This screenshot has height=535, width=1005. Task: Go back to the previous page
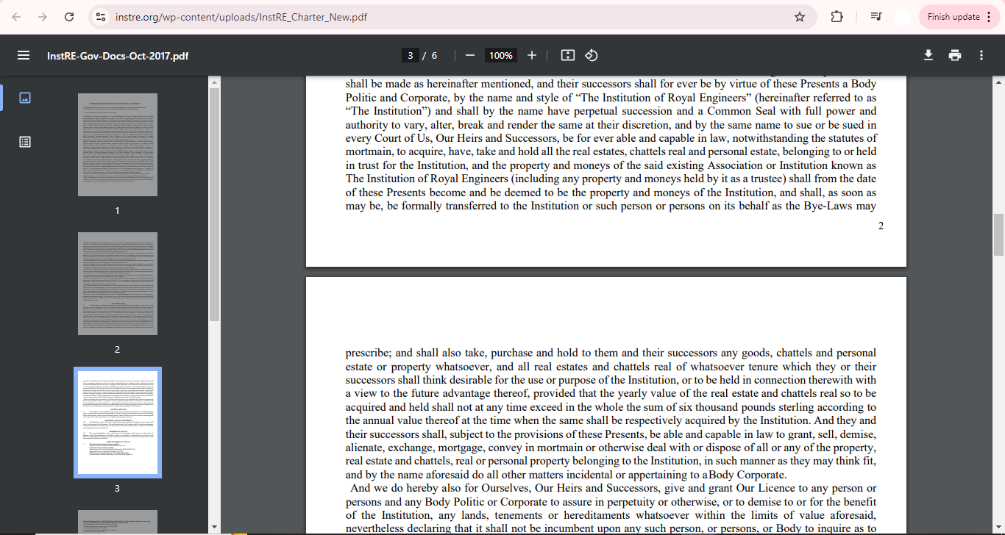click(16, 17)
